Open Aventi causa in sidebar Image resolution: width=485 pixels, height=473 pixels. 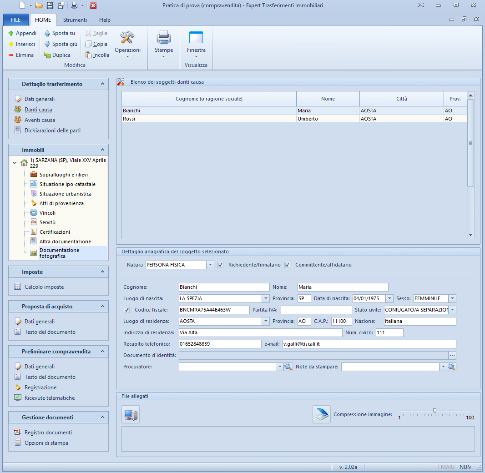coord(40,120)
